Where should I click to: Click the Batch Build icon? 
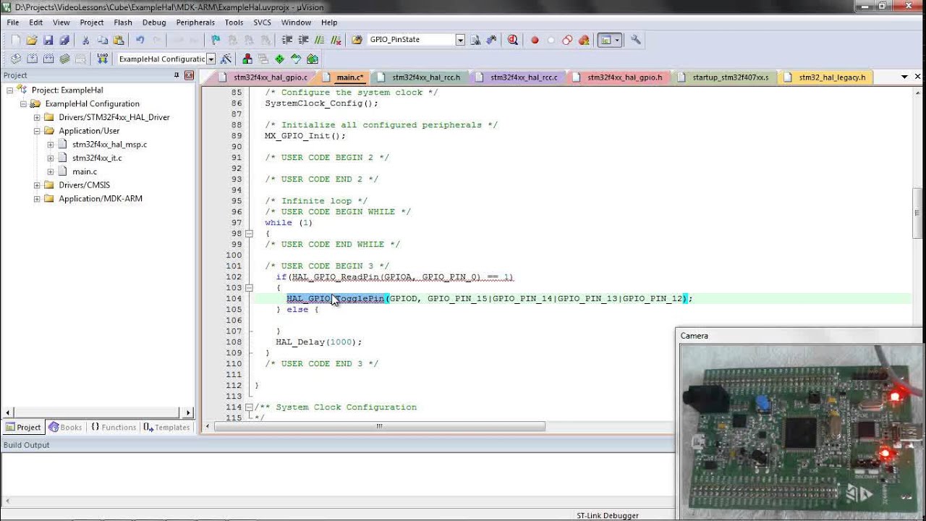pyautogui.click(x=64, y=59)
